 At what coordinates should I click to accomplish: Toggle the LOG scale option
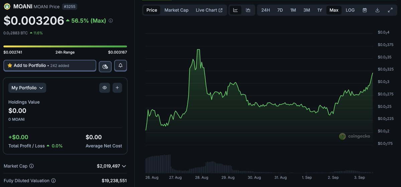pyautogui.click(x=350, y=10)
